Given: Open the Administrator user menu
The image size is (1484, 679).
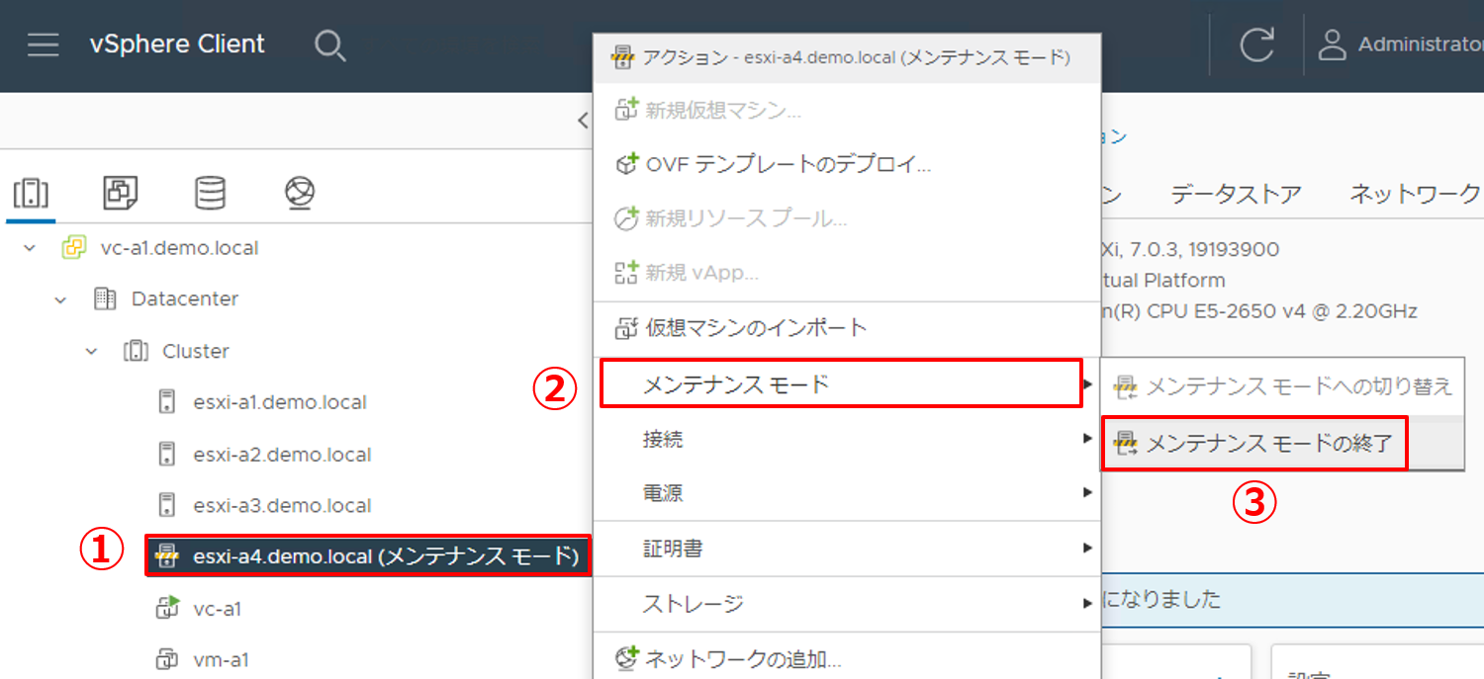Looking at the screenshot, I should pos(1401,44).
